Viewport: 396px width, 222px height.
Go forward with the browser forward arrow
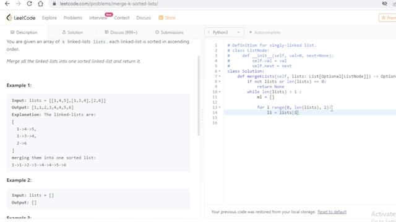click(18, 4)
